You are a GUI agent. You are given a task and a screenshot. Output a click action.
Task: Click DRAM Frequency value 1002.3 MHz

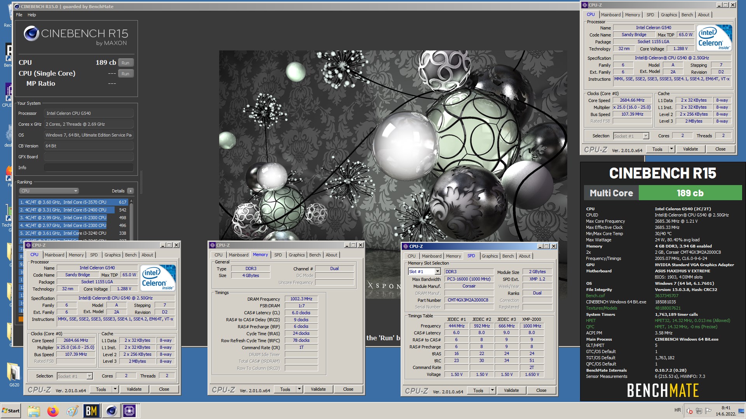pyautogui.click(x=301, y=299)
